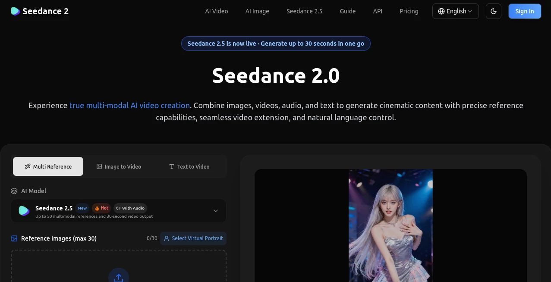This screenshot has width=551, height=282.
Task: Click the Seedance 2 brand name
Action: [x=45, y=11]
